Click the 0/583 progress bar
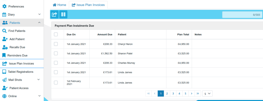This screenshot has width=263, height=101. pyautogui.click(x=242, y=15)
